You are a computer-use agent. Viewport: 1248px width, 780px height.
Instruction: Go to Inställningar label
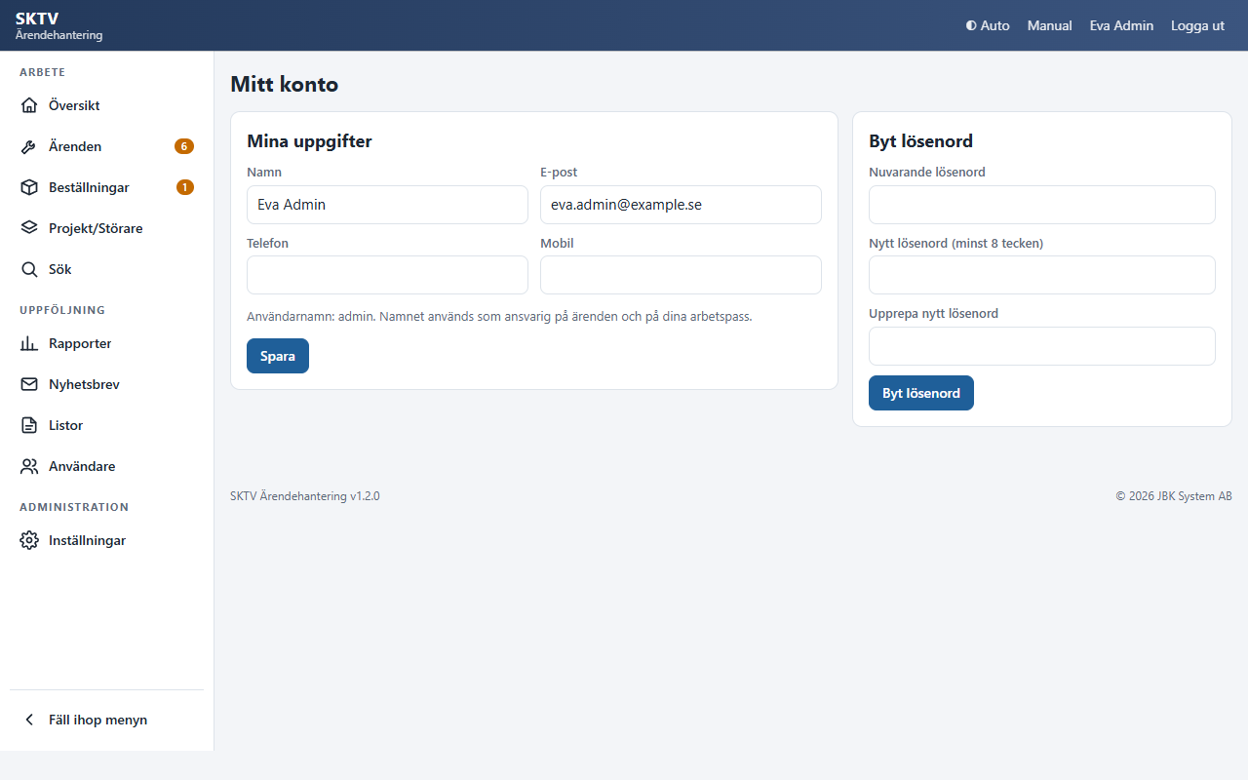point(87,540)
